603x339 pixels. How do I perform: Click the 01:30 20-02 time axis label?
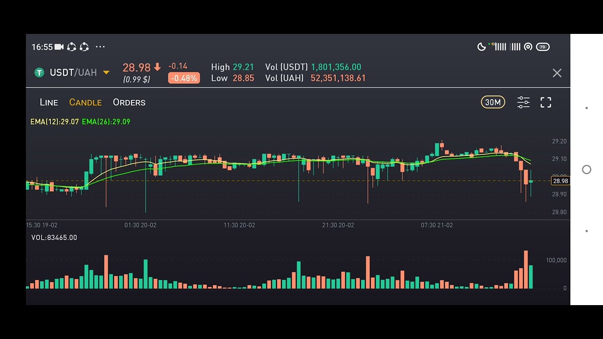(140, 225)
